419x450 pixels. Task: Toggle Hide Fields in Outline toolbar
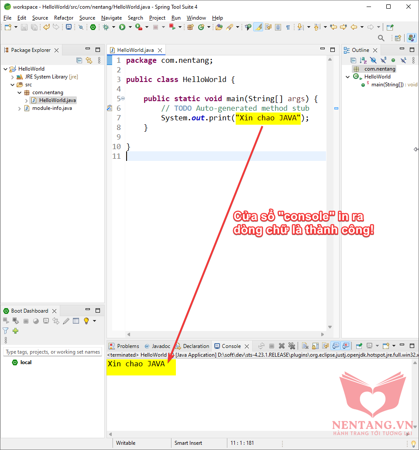click(x=373, y=60)
